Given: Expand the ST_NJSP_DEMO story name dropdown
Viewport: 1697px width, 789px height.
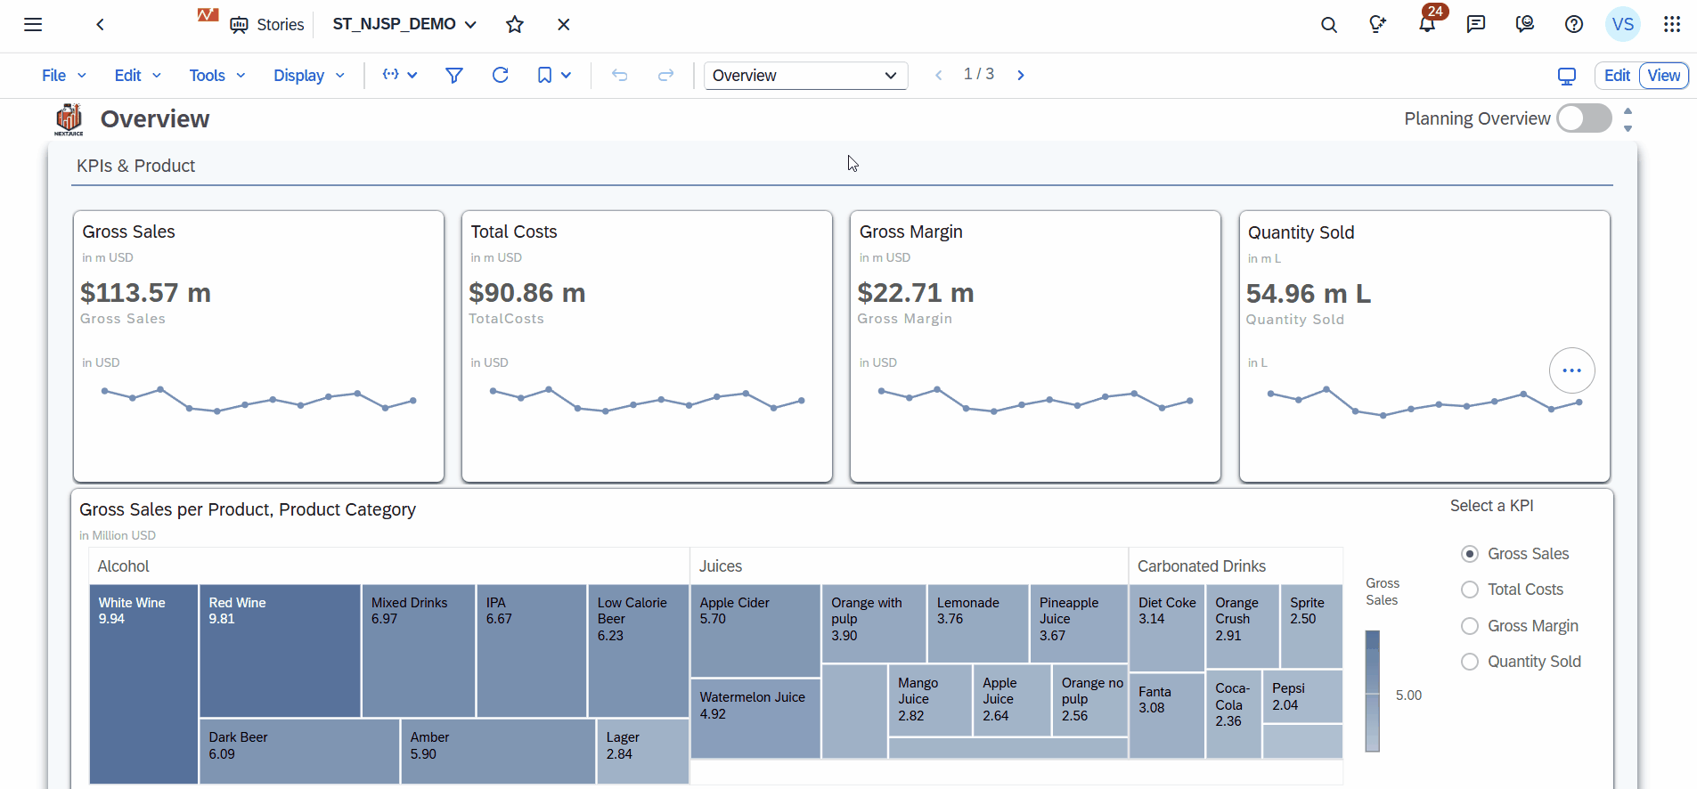Looking at the screenshot, I should click(x=470, y=25).
